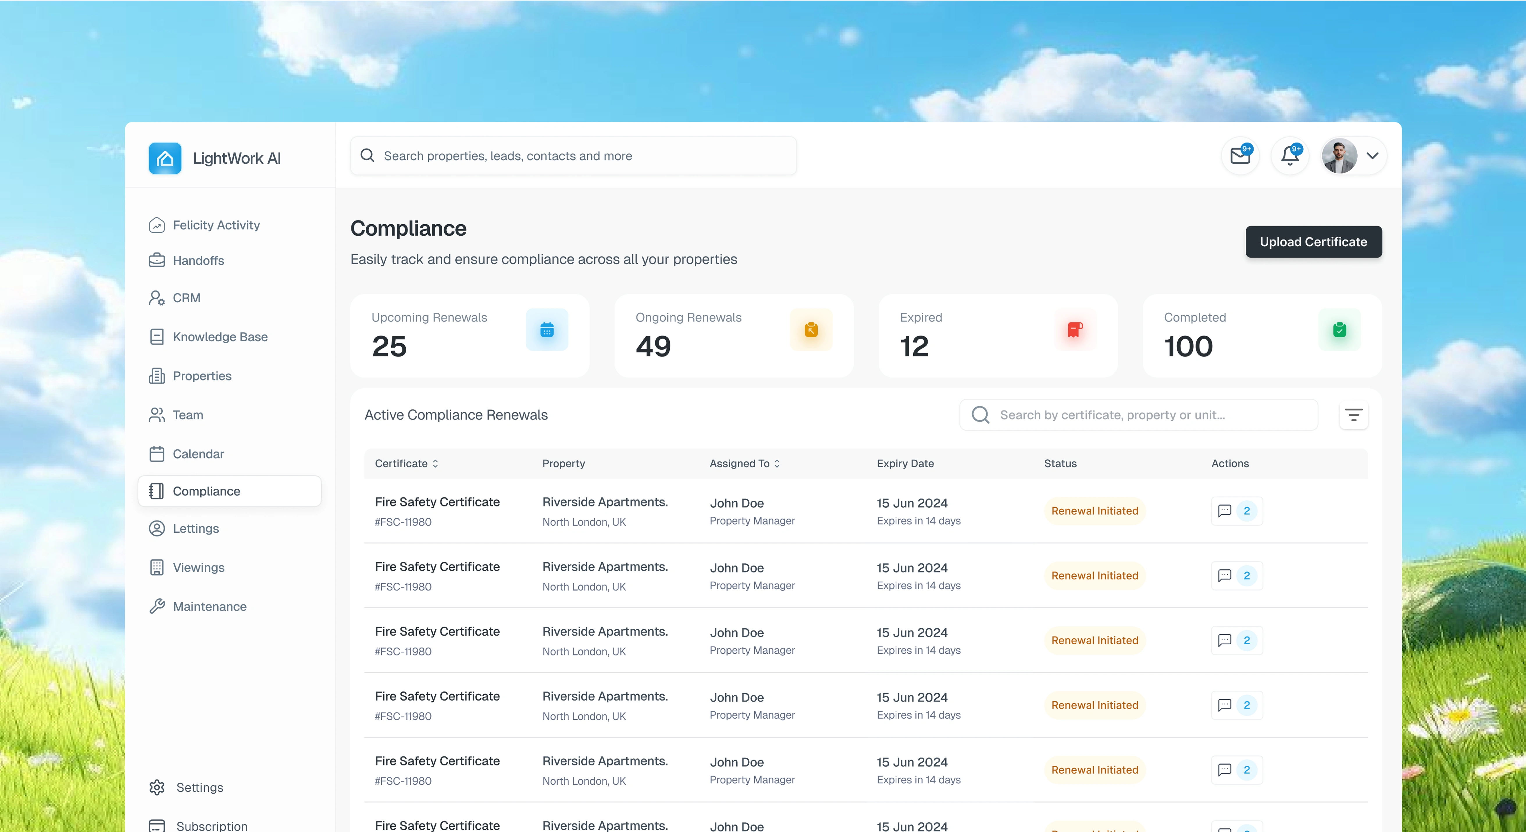
Task: Click the Upcoming Renewals calendar icon
Action: 547,330
